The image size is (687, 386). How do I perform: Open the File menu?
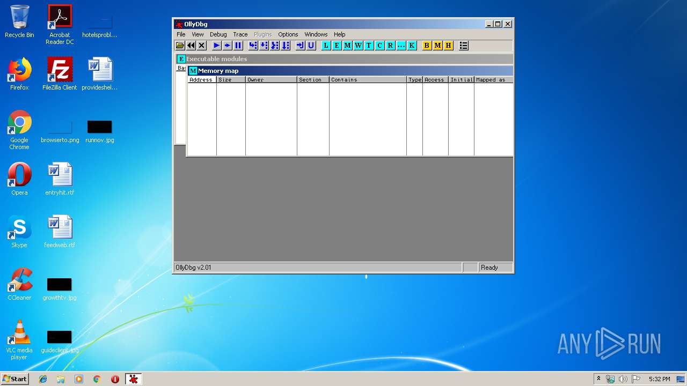pyautogui.click(x=181, y=34)
